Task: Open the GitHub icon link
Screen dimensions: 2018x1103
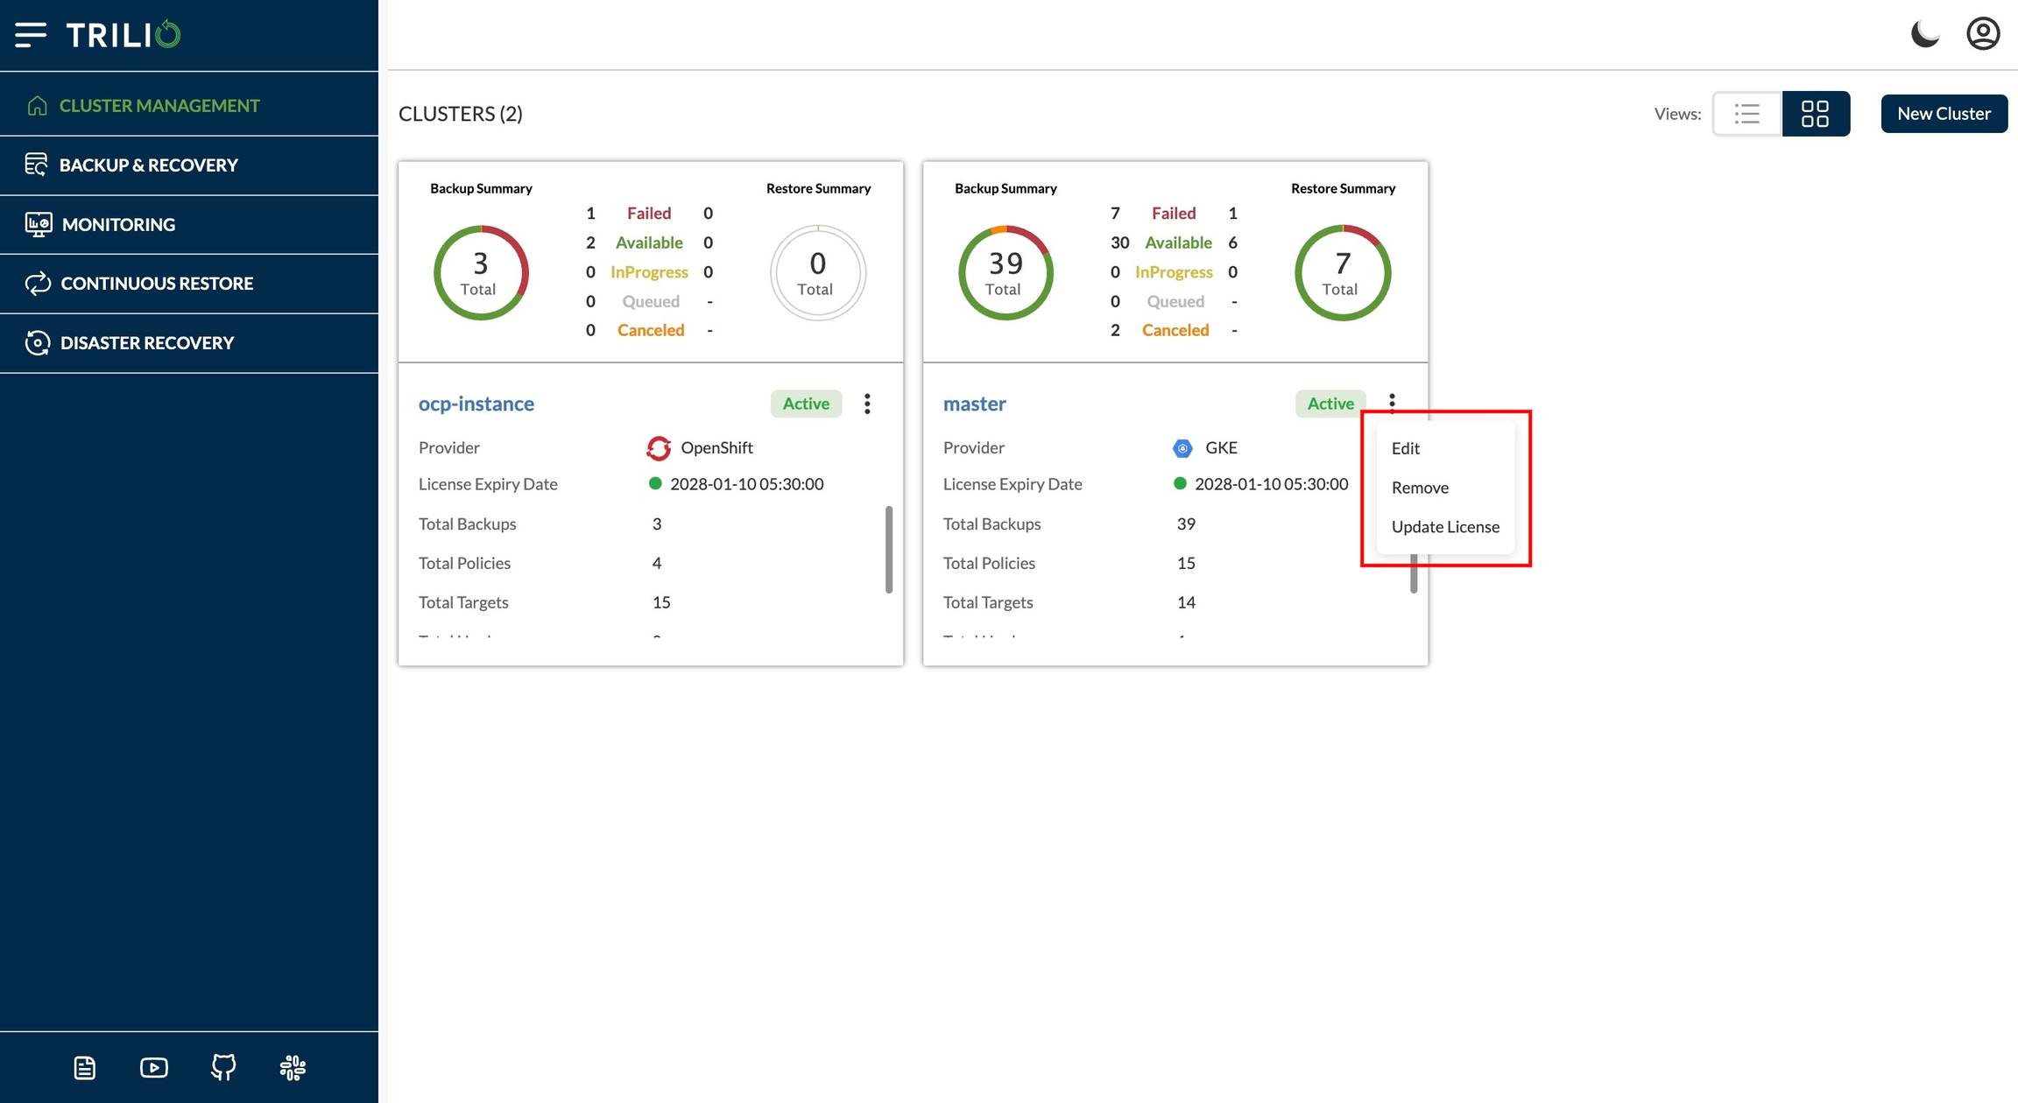Action: click(x=223, y=1067)
